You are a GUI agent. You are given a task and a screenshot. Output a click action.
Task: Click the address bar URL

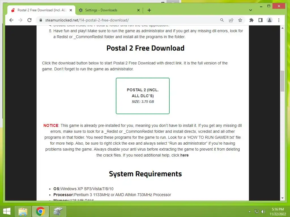point(87,20)
